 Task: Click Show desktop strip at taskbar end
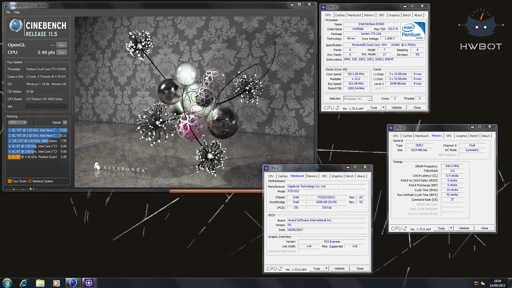pos(510,283)
